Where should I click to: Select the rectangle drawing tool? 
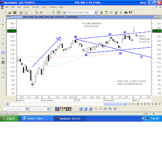[3, 73]
